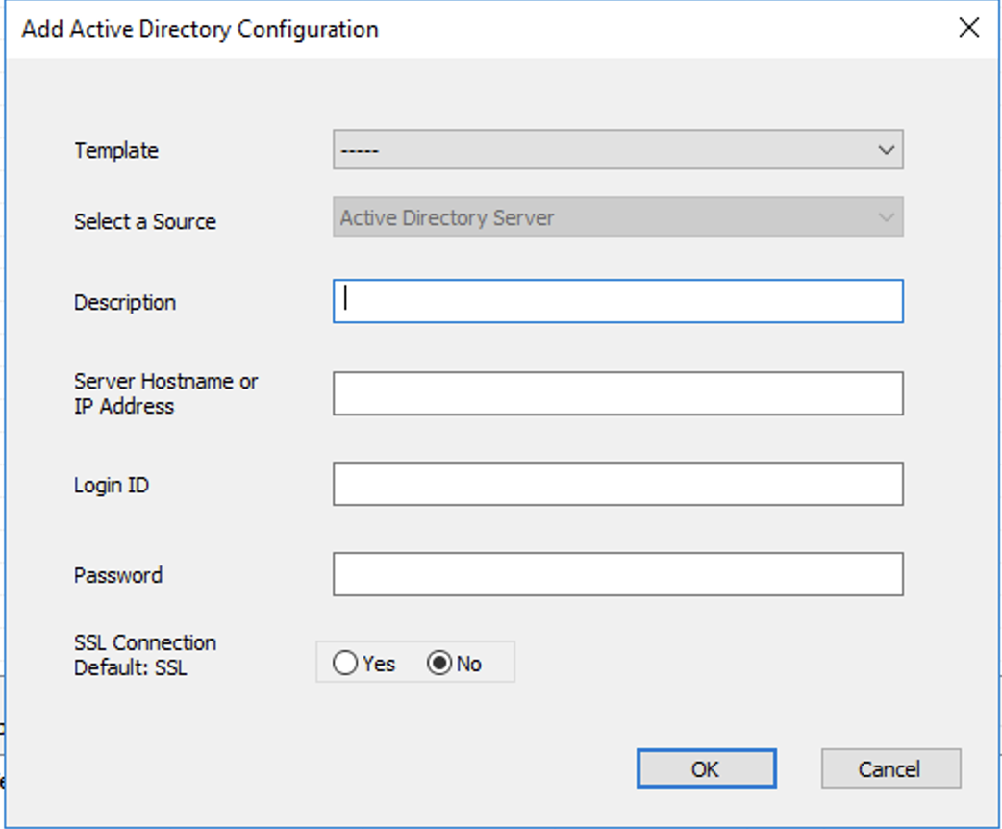Screen dimensions: 1002x829
Task: Confirm the configuration with OK
Action: pyautogui.click(x=706, y=768)
